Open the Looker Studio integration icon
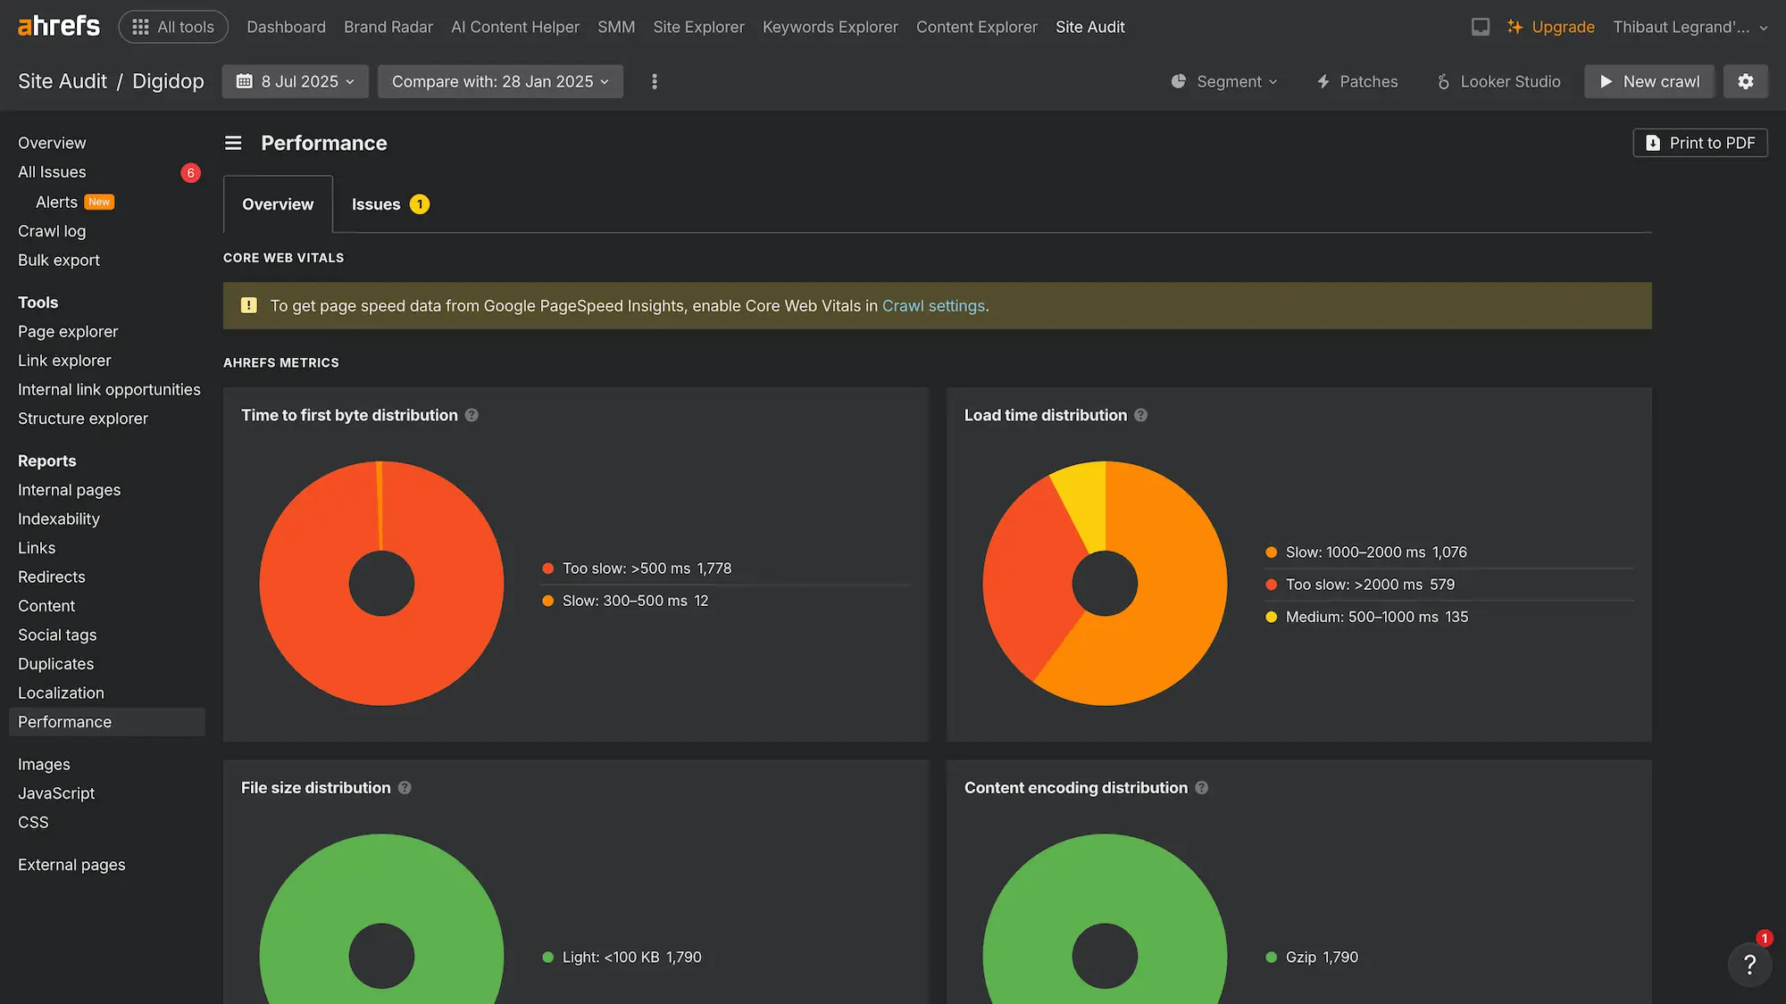Viewport: 1786px width, 1004px height. tap(1443, 81)
